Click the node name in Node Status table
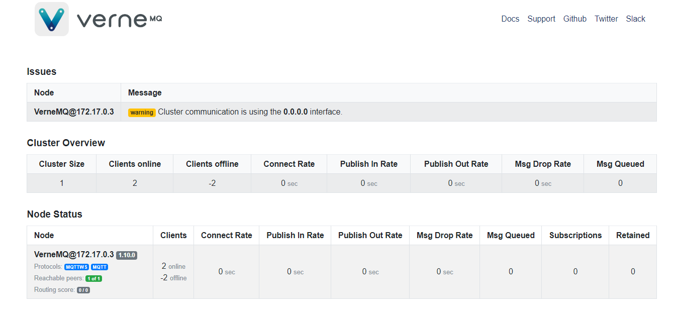 (74, 255)
